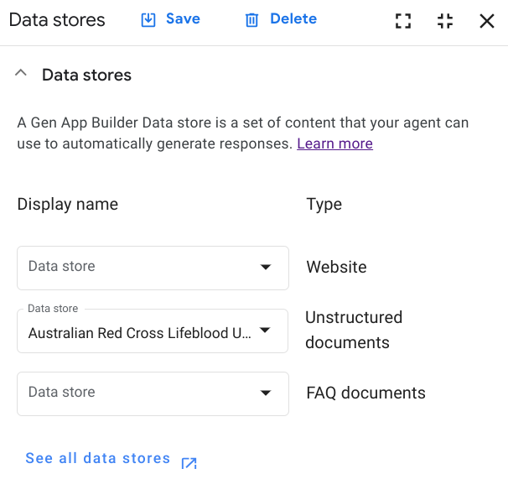508x500 pixels.
Task: Follow the Learn more link
Action: [x=334, y=143]
